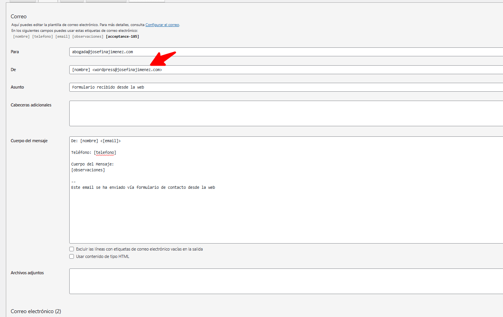503x317 pixels.
Task: Click inside the Cuerpo del mensaje textarea
Action: pyautogui.click(x=286, y=190)
